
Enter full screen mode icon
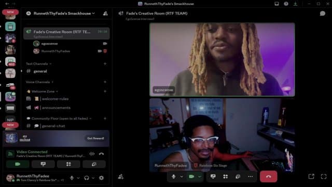pyautogui.click(x=324, y=177)
